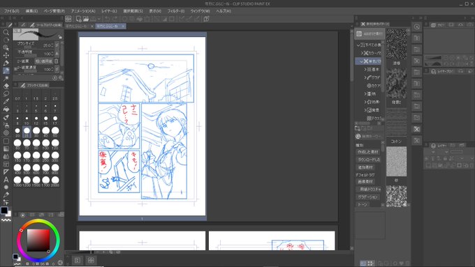The height and width of the screenshot is (267, 475).
Task: Select the Fill bucket tool
Action: tap(6, 109)
